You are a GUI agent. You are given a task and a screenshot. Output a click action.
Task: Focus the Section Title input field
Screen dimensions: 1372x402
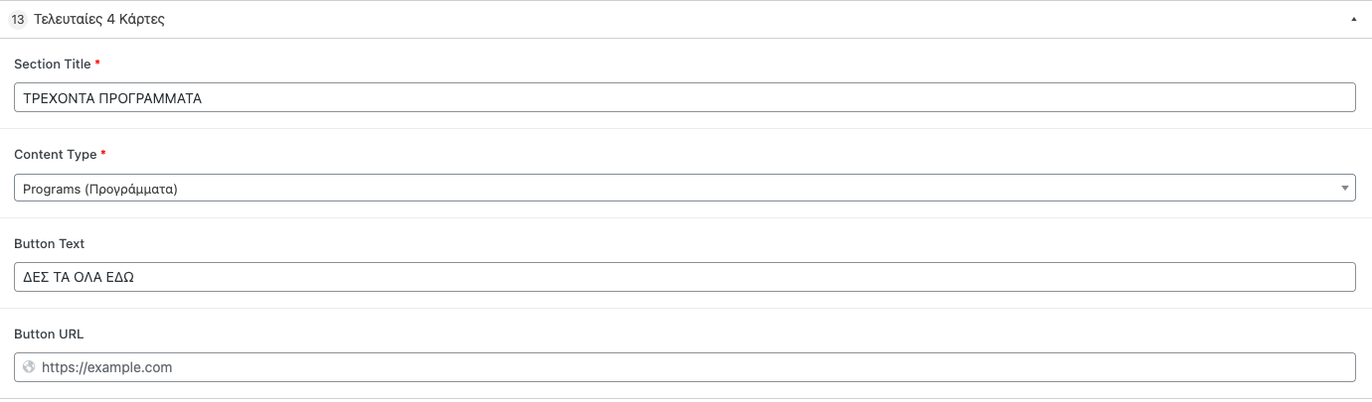pyautogui.click(x=684, y=97)
